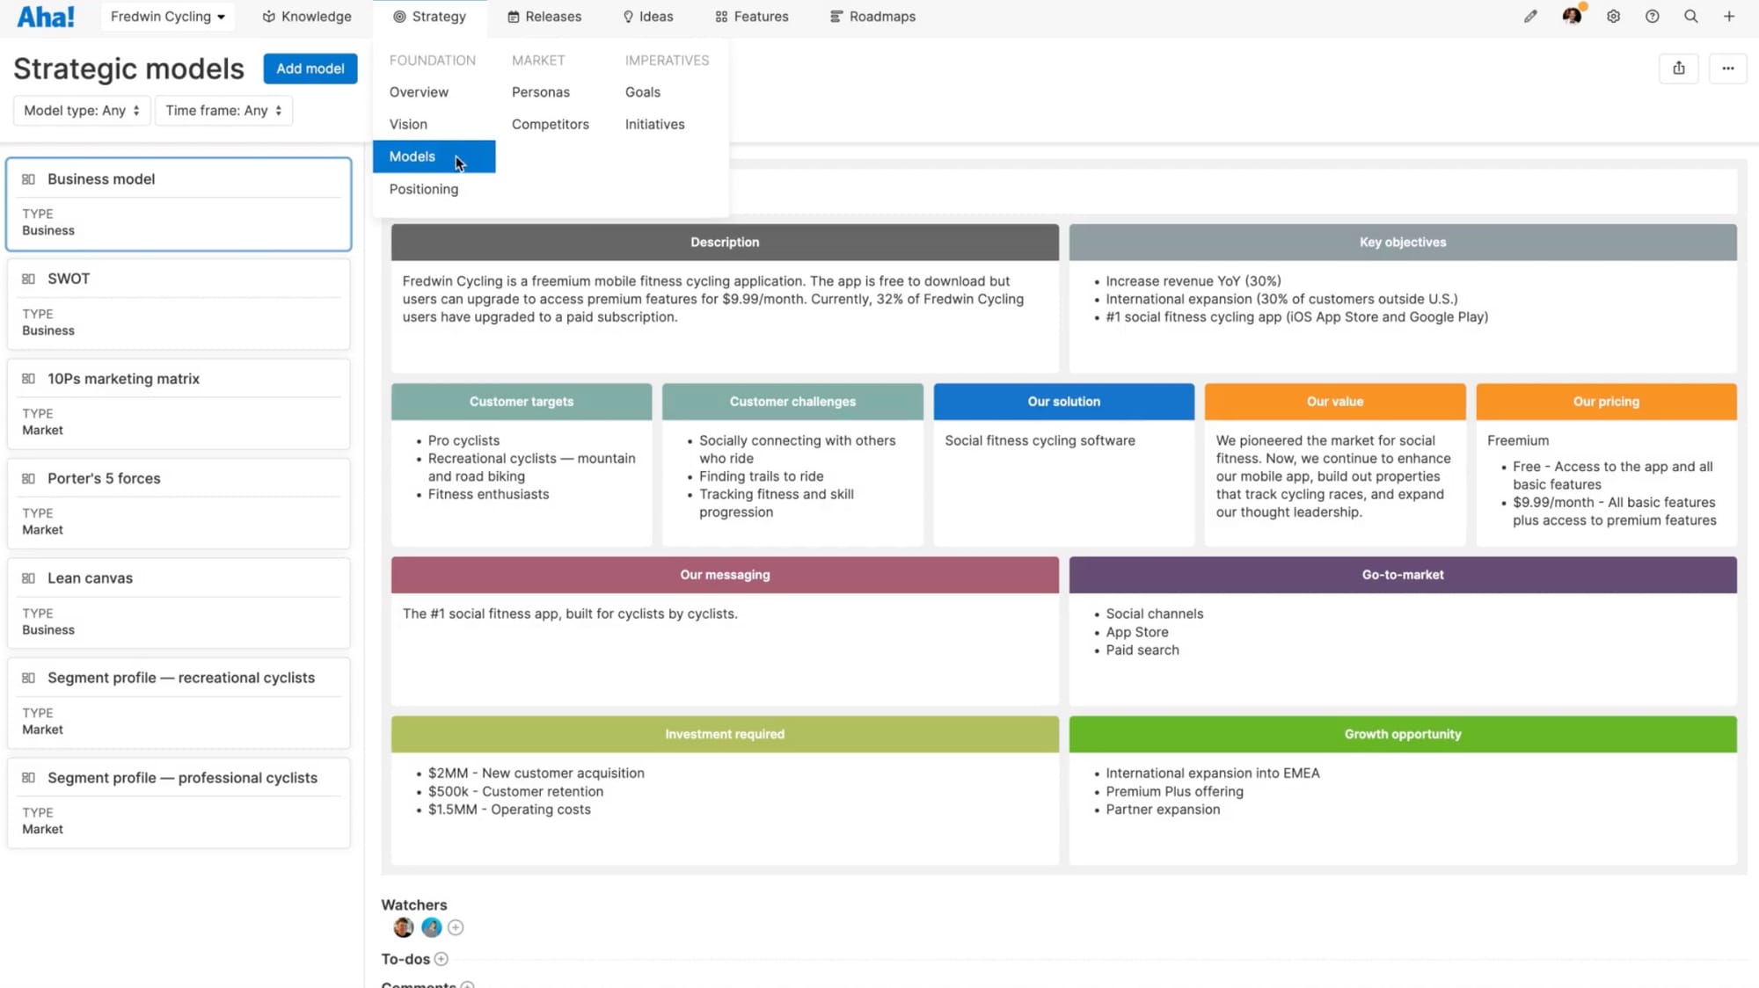Click the Investment required header
This screenshot has width=1759, height=988.
[725, 734]
